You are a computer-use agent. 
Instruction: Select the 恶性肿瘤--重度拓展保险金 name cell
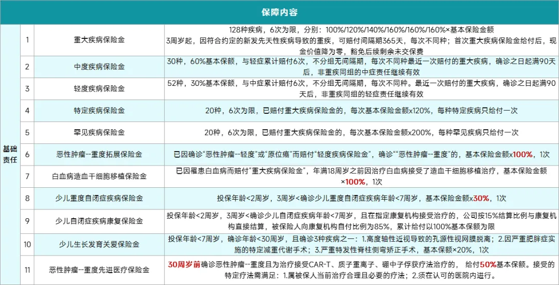(99, 154)
